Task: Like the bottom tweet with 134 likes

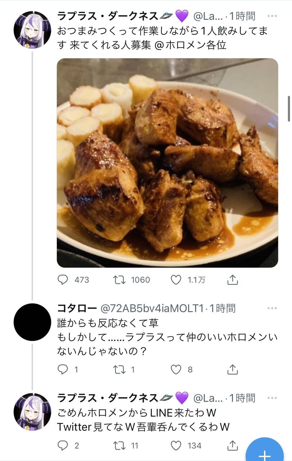Action: [x=176, y=446]
